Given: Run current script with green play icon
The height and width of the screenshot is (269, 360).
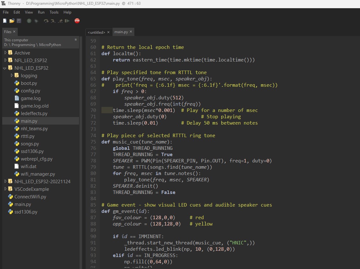Looking at the screenshot, I should coord(29,21).
